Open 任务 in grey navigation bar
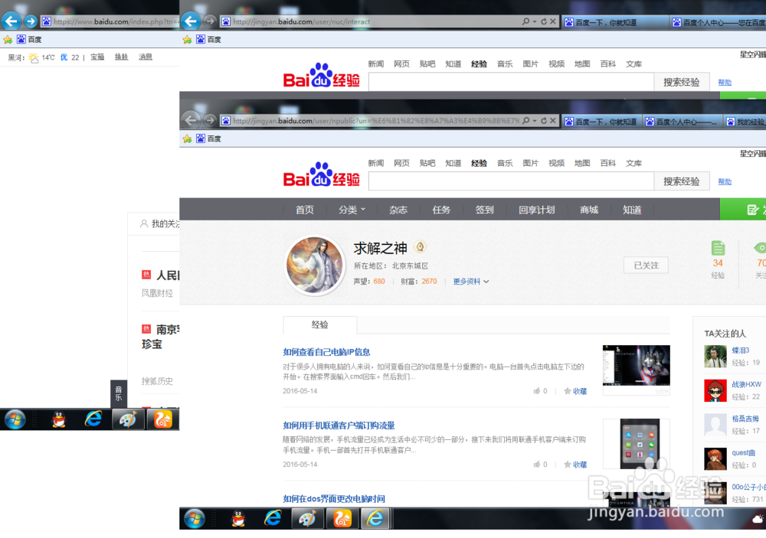The width and height of the screenshot is (766, 538). [441, 210]
